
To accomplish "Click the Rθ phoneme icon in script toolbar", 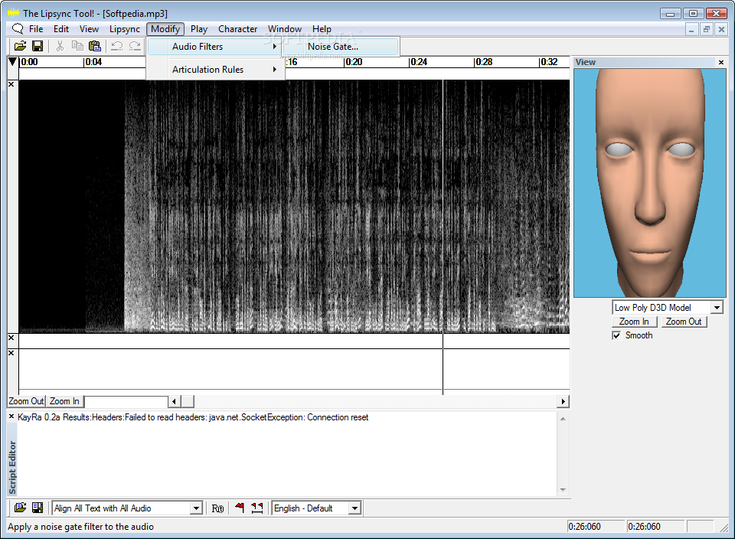I will coord(217,508).
